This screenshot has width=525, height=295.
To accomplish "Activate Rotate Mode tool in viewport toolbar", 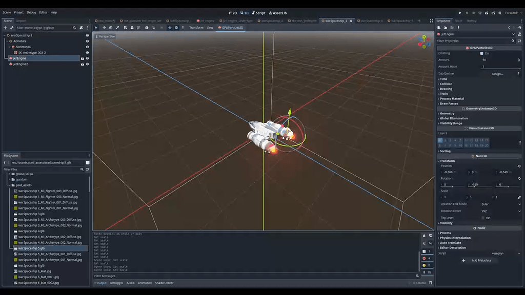I will click(111, 28).
